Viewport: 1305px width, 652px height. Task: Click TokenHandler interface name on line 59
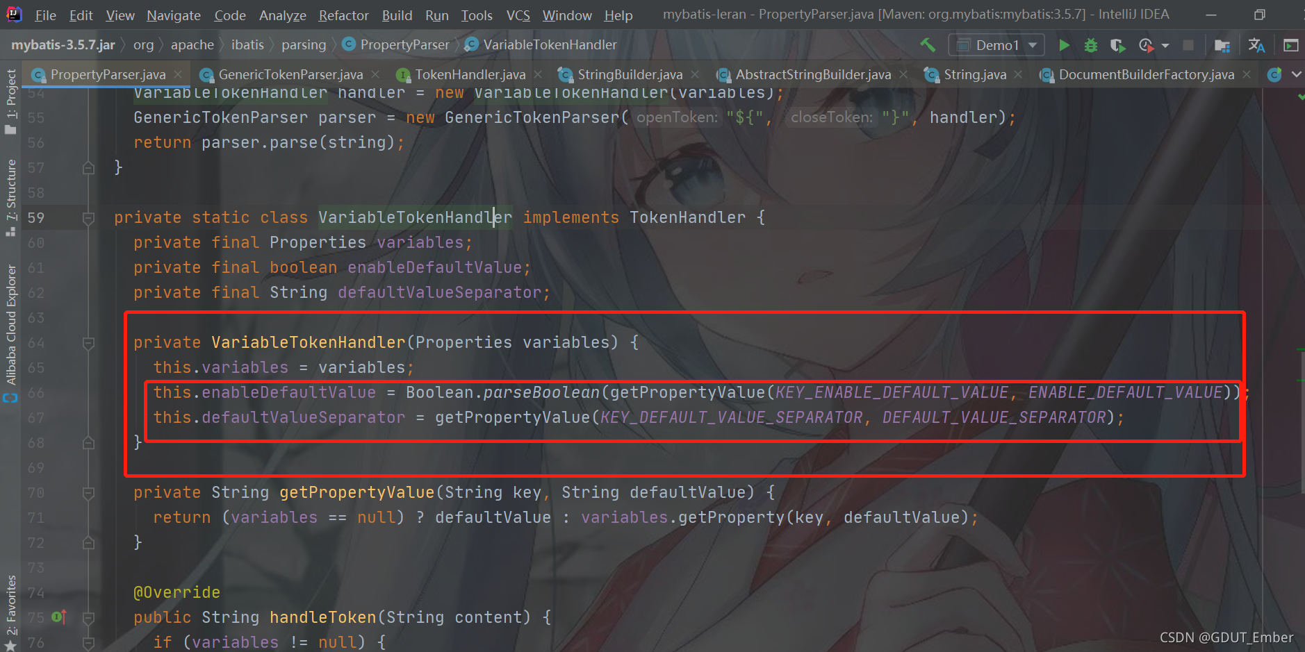pos(687,217)
